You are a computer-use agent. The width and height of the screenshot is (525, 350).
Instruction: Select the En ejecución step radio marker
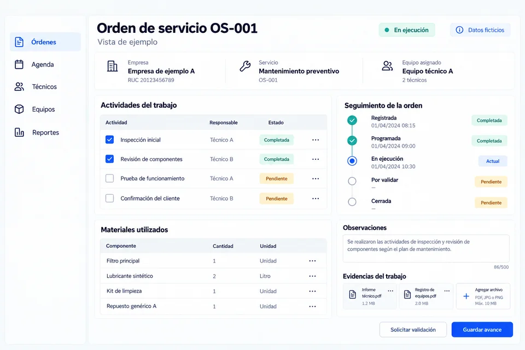352,161
